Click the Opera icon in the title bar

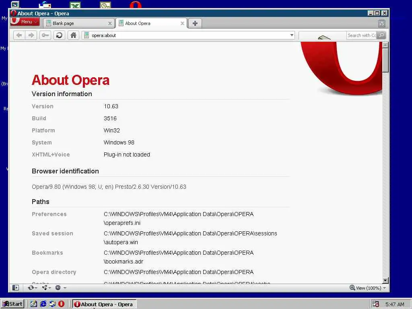tap(13, 13)
